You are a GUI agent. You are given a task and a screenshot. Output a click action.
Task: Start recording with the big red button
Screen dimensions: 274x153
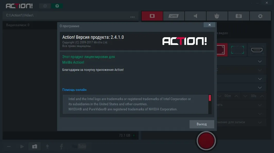[206, 141]
